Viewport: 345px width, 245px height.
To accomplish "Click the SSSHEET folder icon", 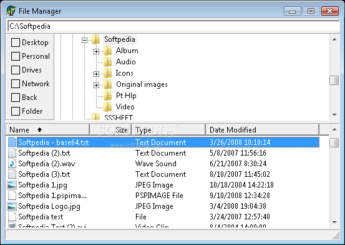I will click(95, 117).
